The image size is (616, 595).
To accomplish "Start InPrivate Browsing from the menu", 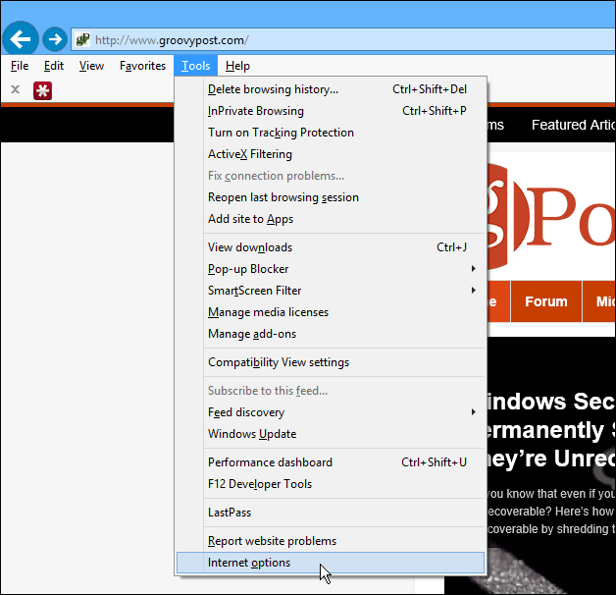I will [x=331, y=111].
